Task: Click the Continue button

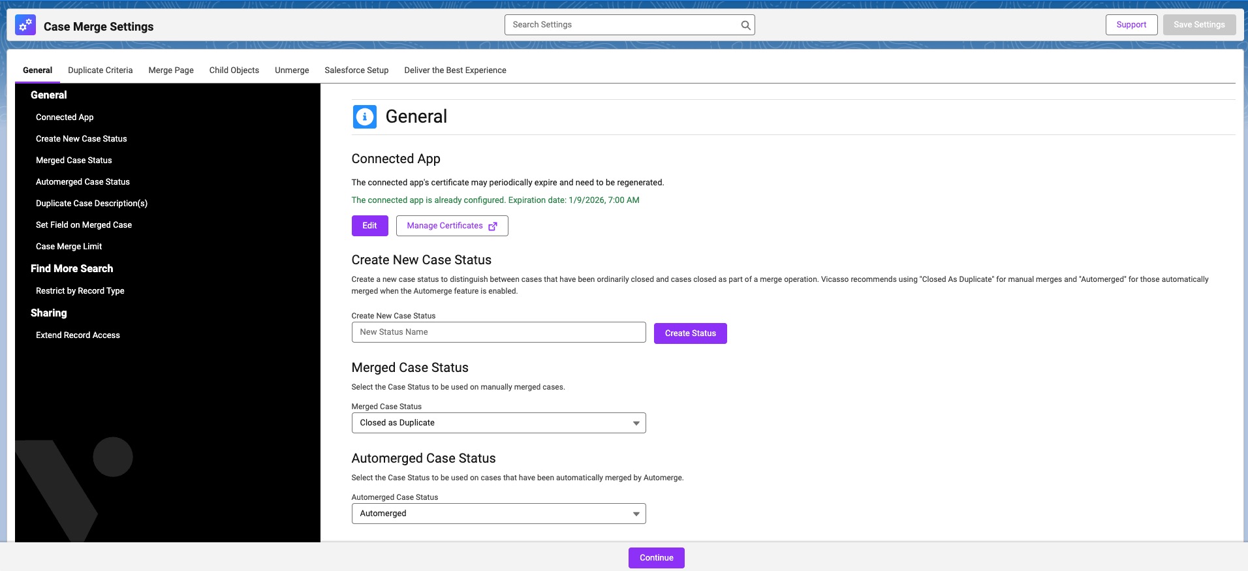Action: coord(656,558)
